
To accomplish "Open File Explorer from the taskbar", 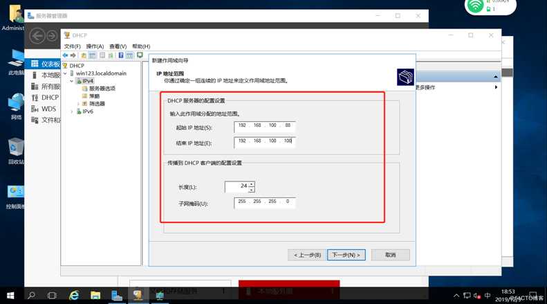I will 95,296.
